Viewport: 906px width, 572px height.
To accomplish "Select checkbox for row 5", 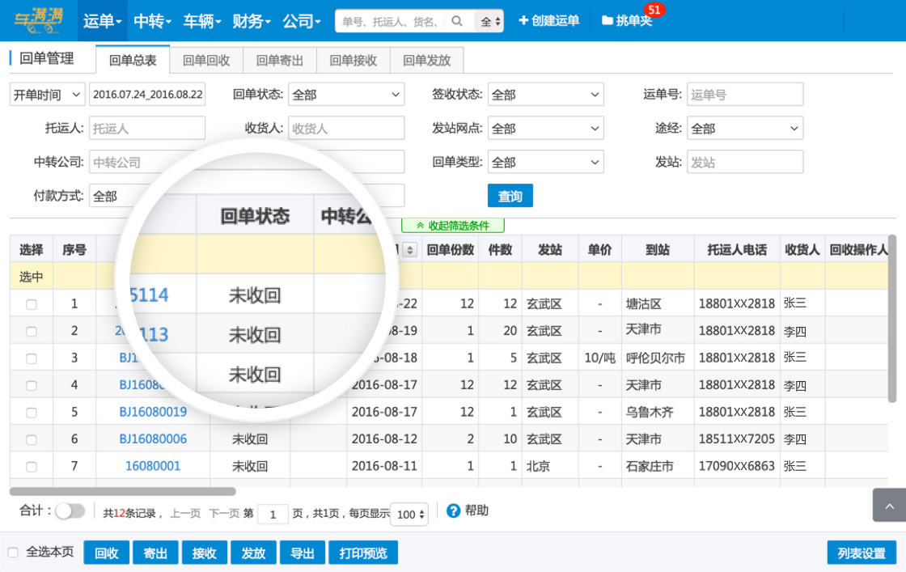I will 32,412.
